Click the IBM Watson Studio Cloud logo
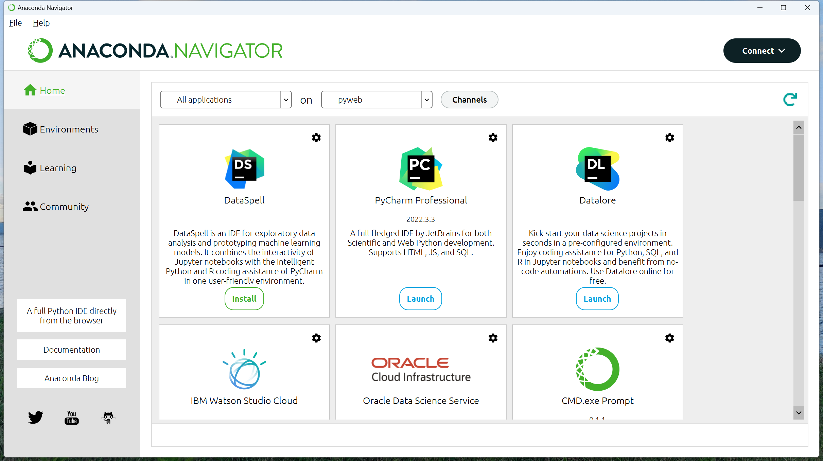823x461 pixels. click(244, 369)
